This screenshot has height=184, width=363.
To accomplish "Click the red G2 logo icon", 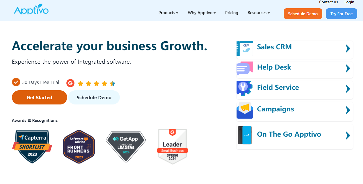I will tap(70, 83).
